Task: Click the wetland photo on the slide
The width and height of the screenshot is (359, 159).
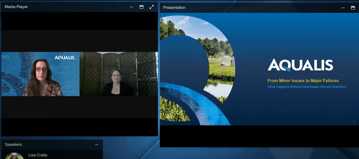Action: click(218, 62)
